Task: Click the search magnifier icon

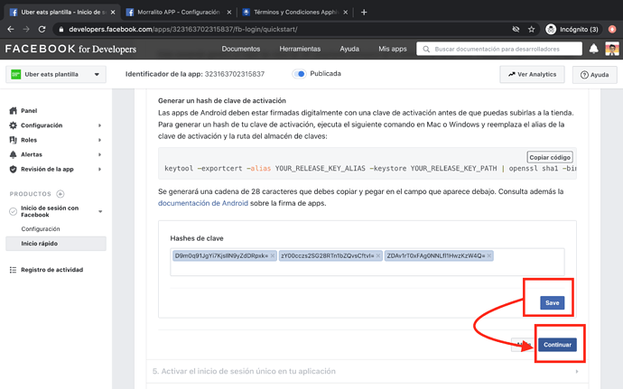Action: coord(426,49)
